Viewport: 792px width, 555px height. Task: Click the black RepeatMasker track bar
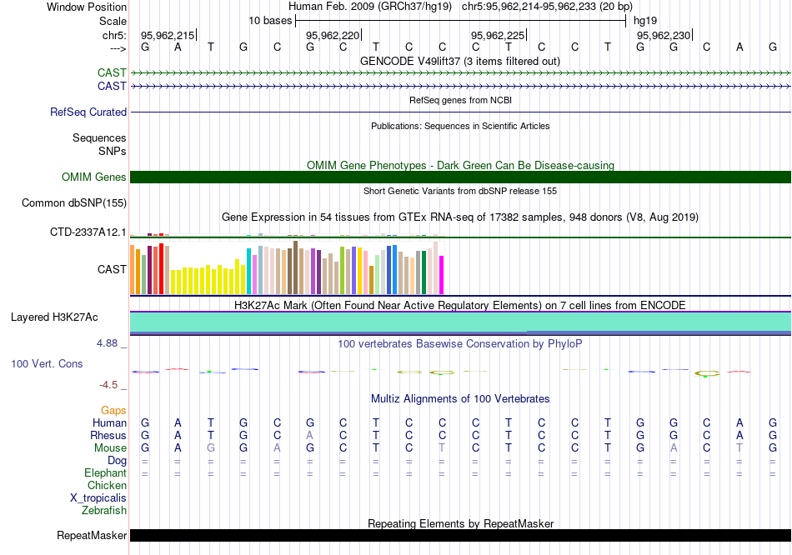tap(460, 535)
